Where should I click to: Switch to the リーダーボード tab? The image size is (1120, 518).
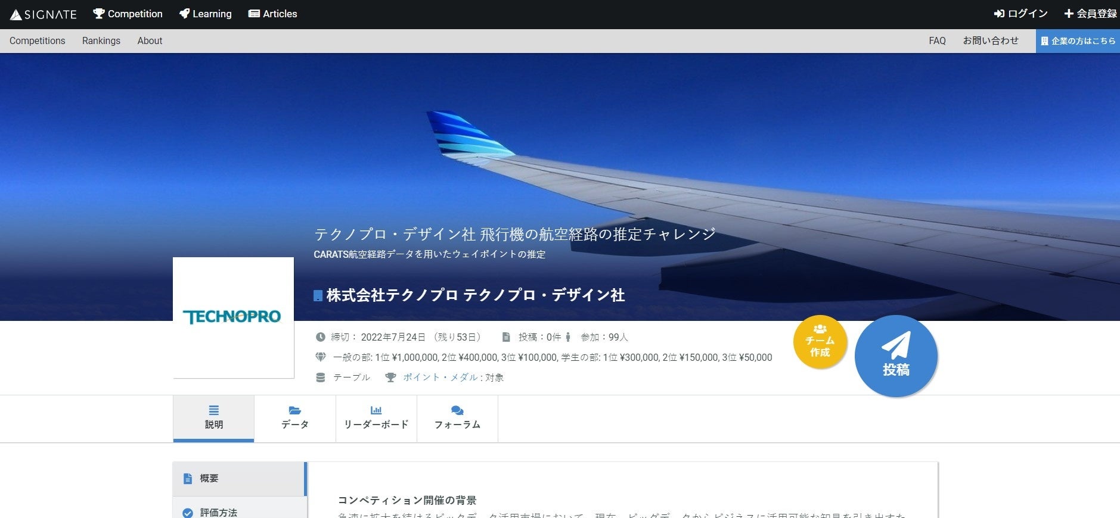pyautogui.click(x=376, y=419)
